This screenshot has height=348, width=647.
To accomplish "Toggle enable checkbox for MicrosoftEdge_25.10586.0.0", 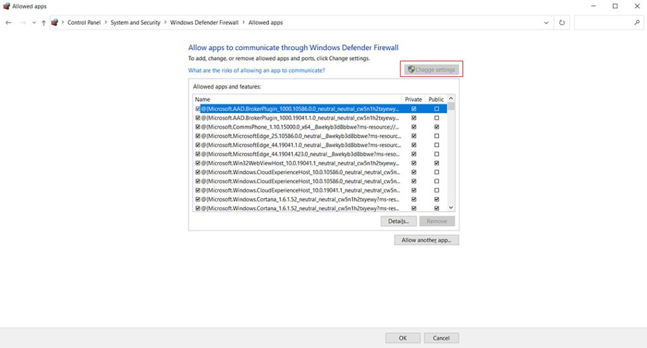I will tap(198, 136).
